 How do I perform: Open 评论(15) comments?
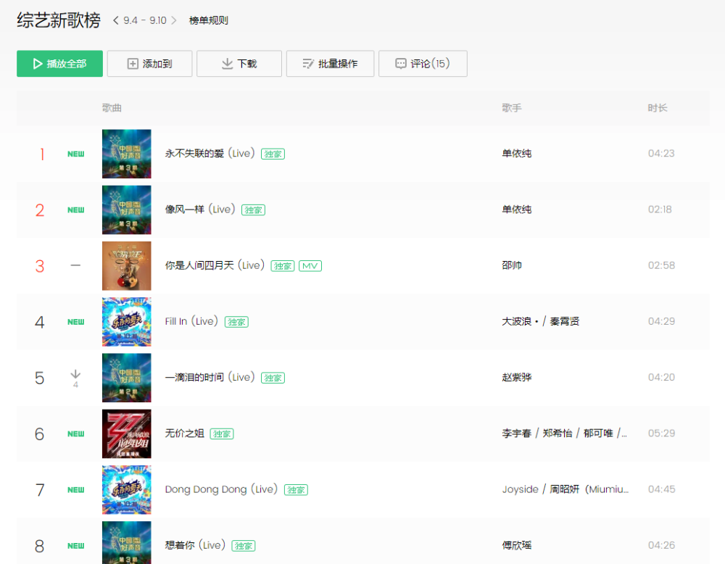pyautogui.click(x=423, y=64)
